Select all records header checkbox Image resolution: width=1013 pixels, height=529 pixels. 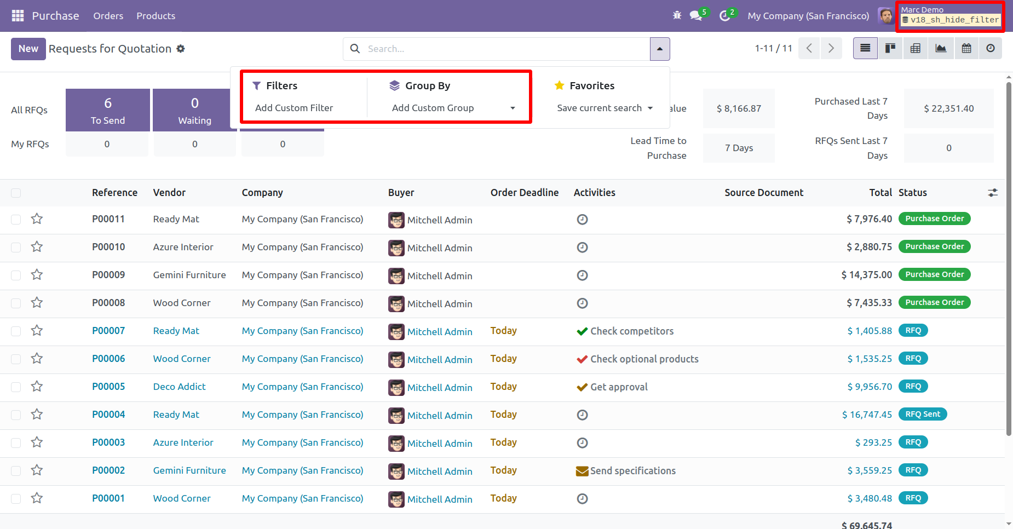point(16,193)
